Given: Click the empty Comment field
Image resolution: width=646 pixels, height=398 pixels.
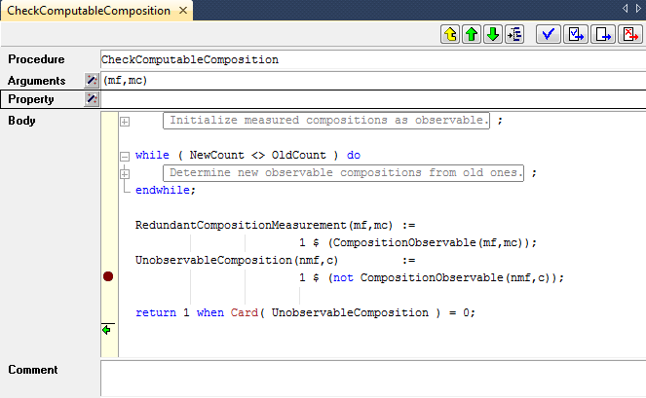Looking at the screenshot, I should coord(373,379).
